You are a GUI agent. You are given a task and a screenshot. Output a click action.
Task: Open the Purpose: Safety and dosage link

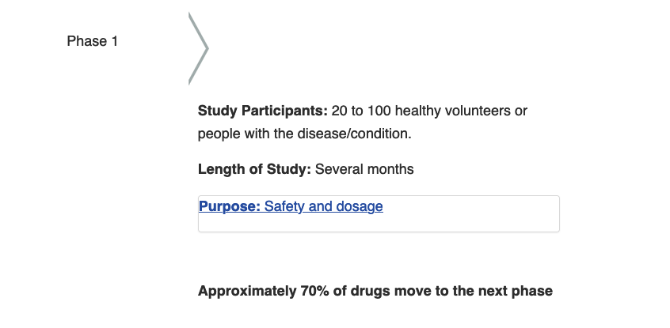click(x=291, y=206)
